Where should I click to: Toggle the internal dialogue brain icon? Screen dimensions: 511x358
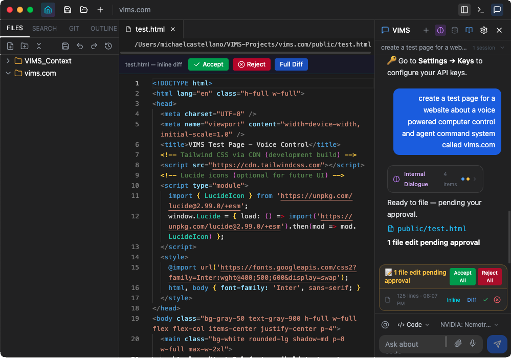[440, 30]
